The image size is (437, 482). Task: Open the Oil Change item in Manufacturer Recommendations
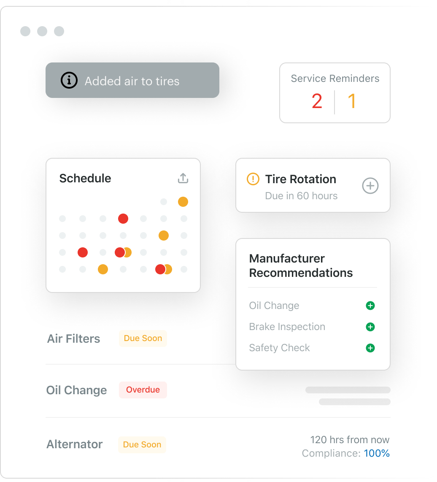tap(274, 306)
